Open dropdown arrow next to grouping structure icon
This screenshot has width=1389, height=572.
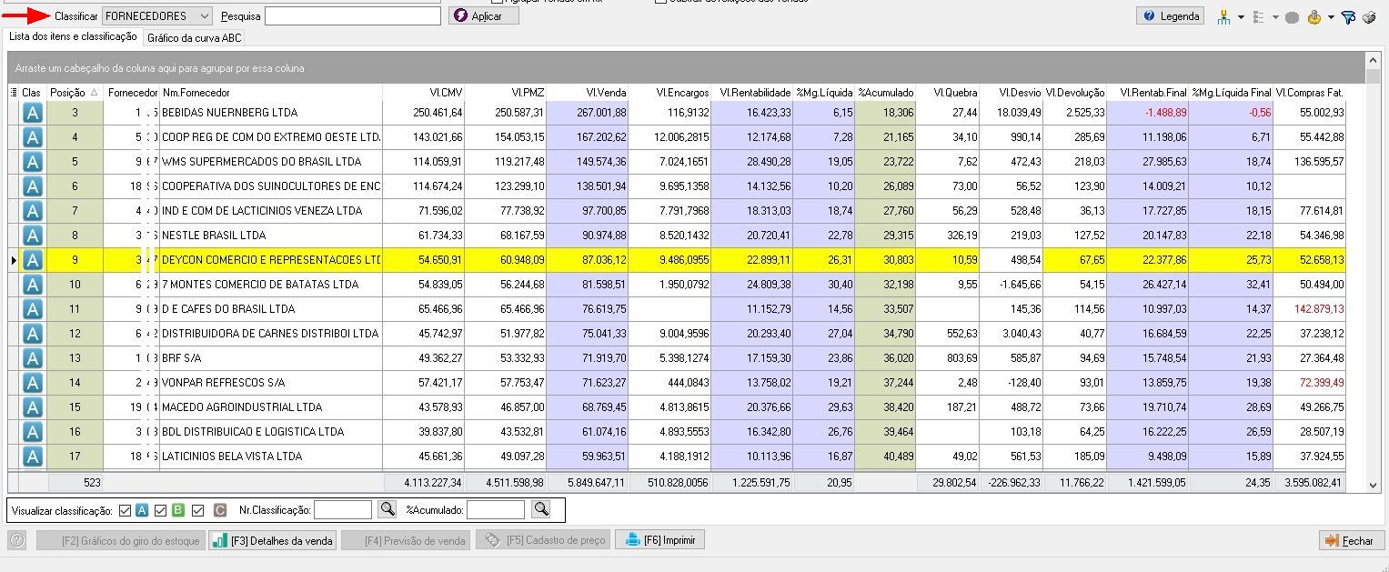(1241, 17)
